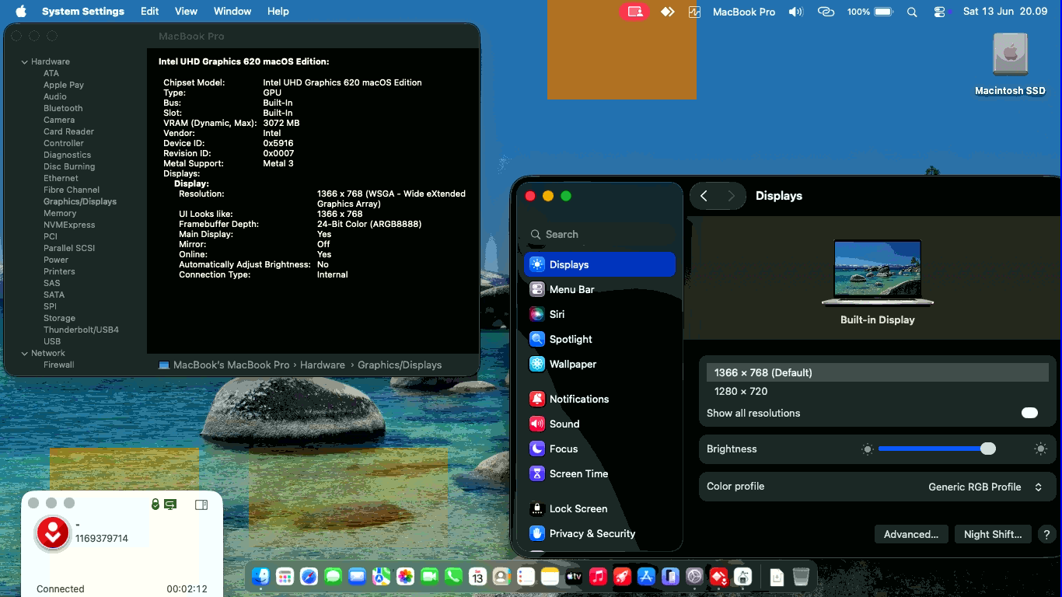Image resolution: width=1062 pixels, height=597 pixels.
Task: Open Control Center in the menu bar
Action: (x=940, y=12)
